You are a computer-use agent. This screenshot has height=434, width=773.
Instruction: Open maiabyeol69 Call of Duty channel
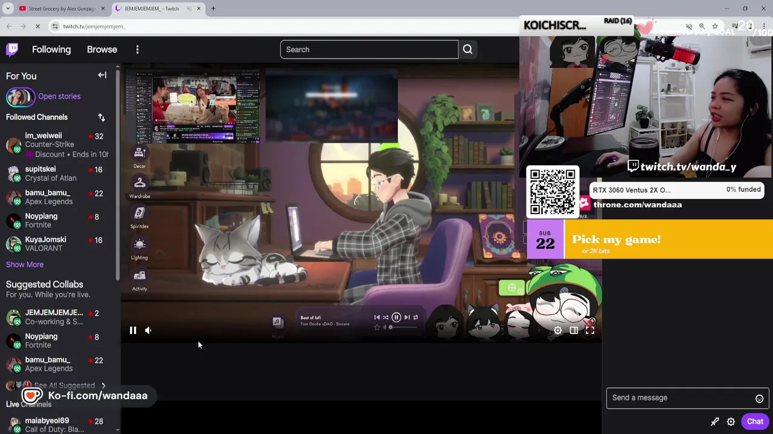57,425
